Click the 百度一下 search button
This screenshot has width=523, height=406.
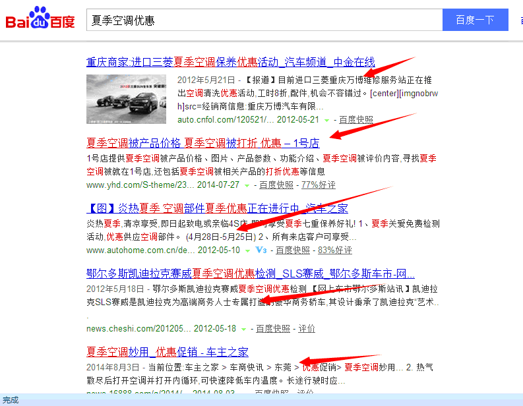[x=476, y=20]
